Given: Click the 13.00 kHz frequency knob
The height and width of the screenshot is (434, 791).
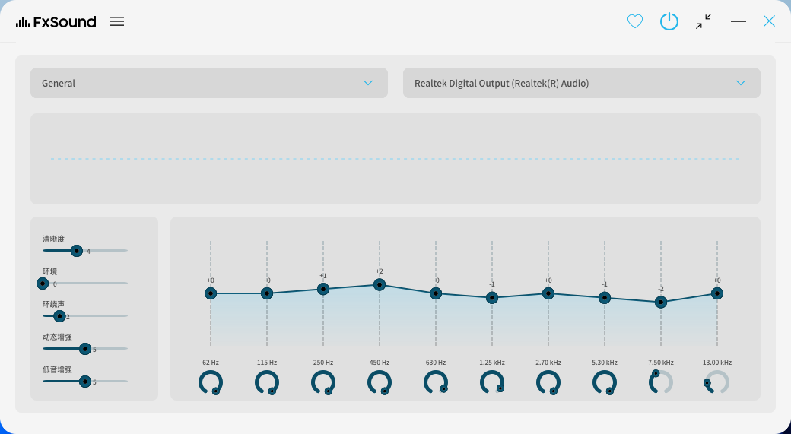Looking at the screenshot, I should 716,382.
